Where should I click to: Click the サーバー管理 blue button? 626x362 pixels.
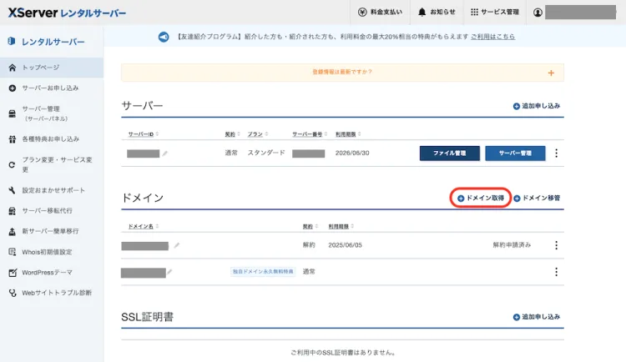click(515, 153)
